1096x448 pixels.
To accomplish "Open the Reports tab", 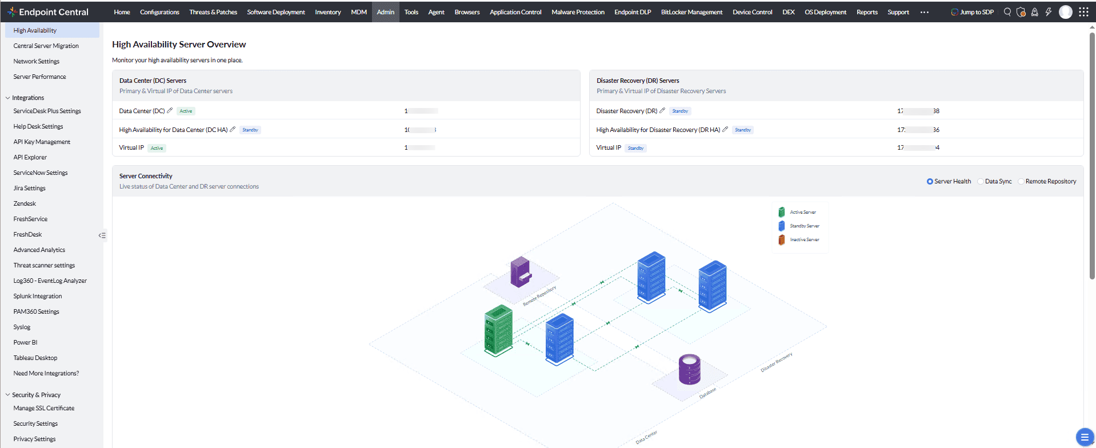I will 867,12.
